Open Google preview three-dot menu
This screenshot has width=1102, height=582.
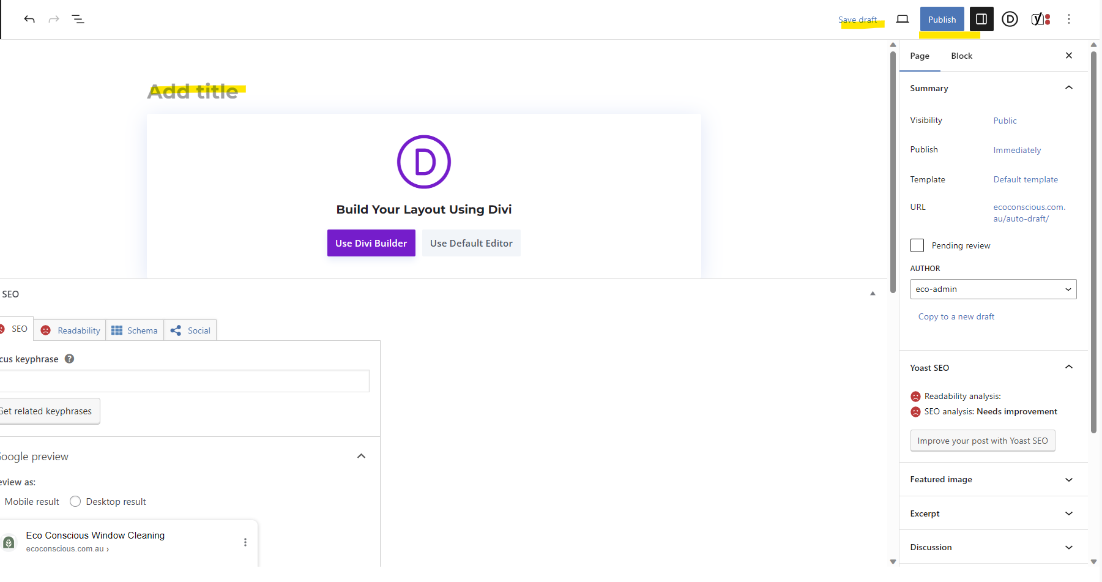(x=245, y=542)
